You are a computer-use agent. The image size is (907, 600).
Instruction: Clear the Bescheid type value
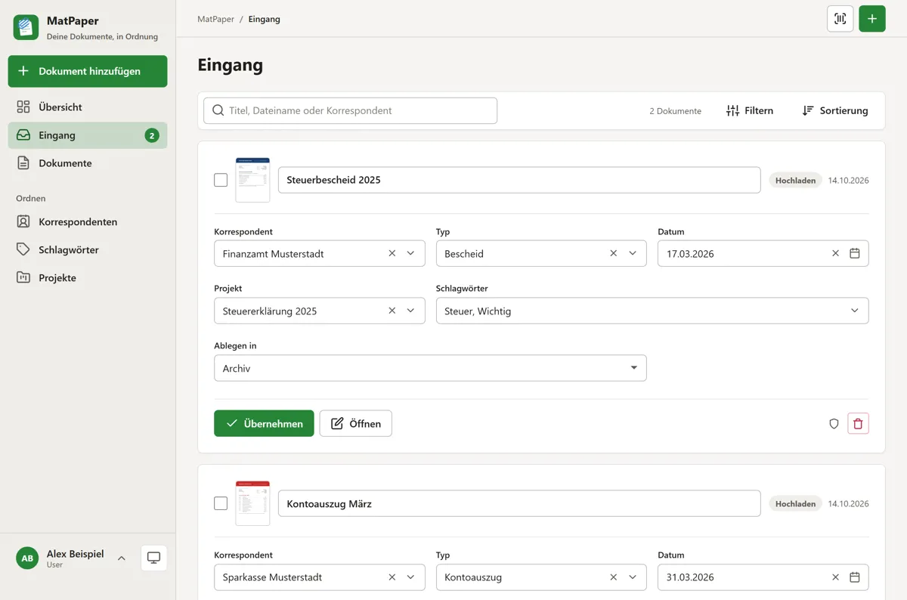[x=614, y=253]
